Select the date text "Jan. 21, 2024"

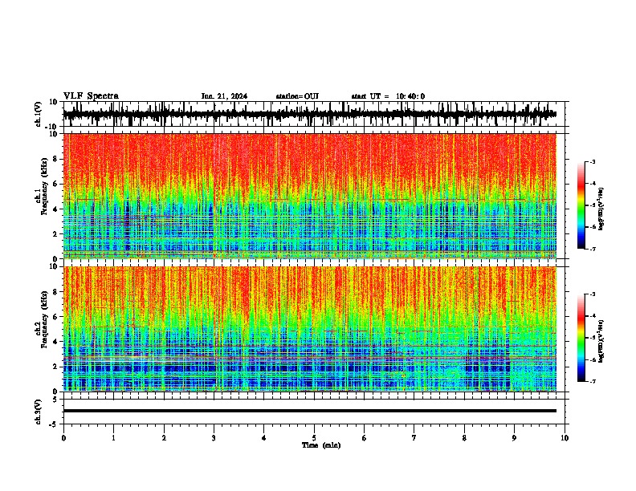pos(224,96)
